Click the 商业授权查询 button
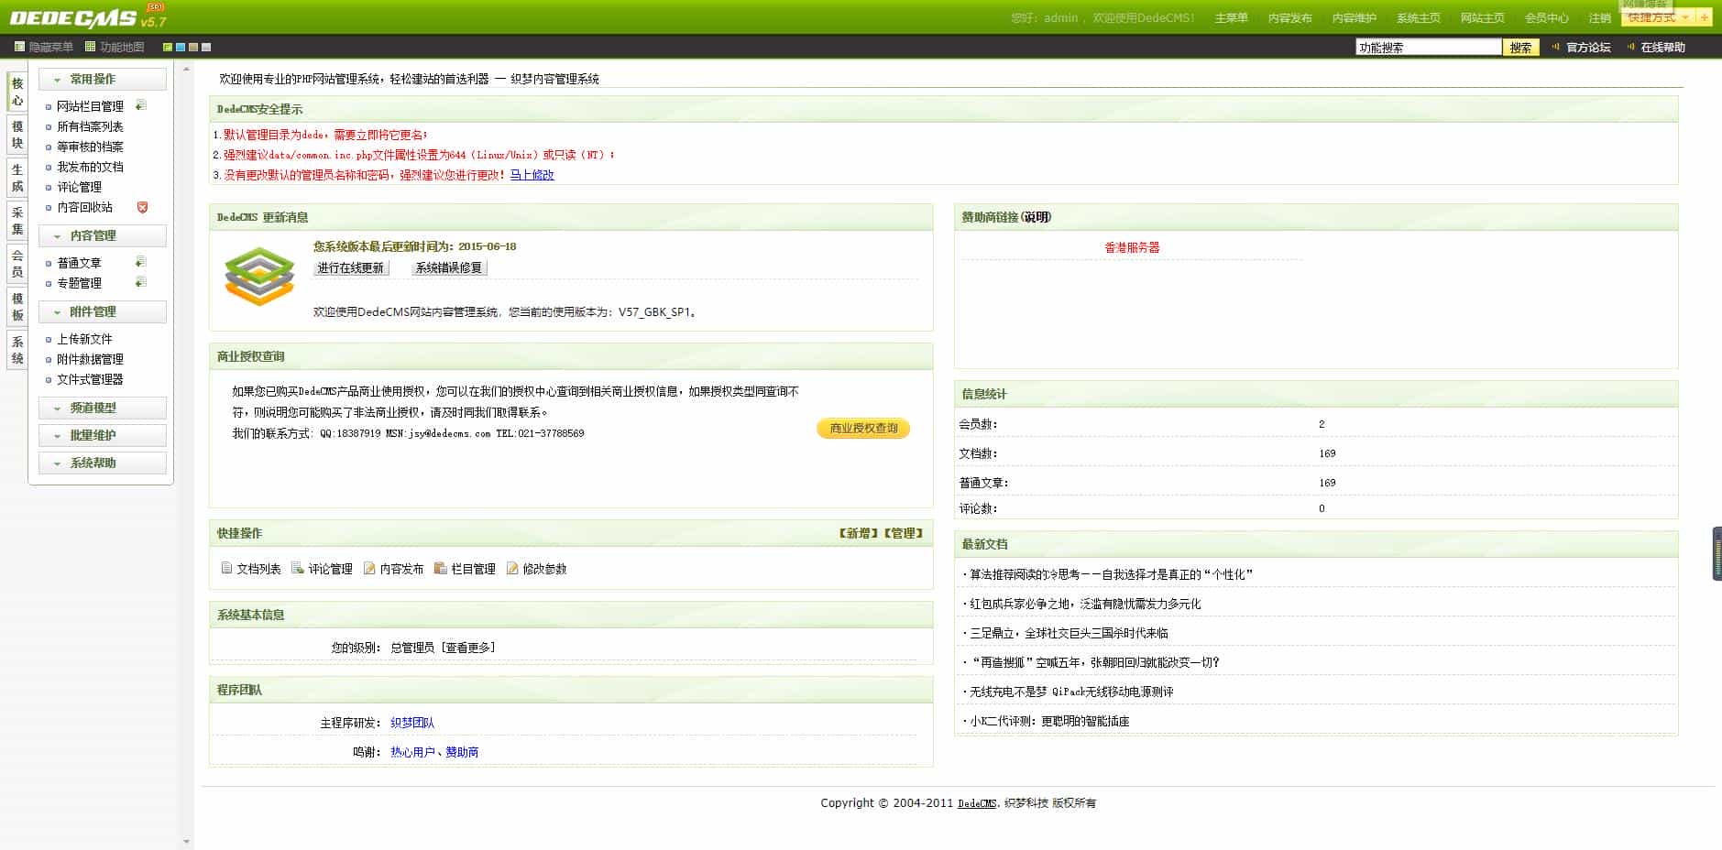This screenshot has height=850, width=1722. click(863, 428)
